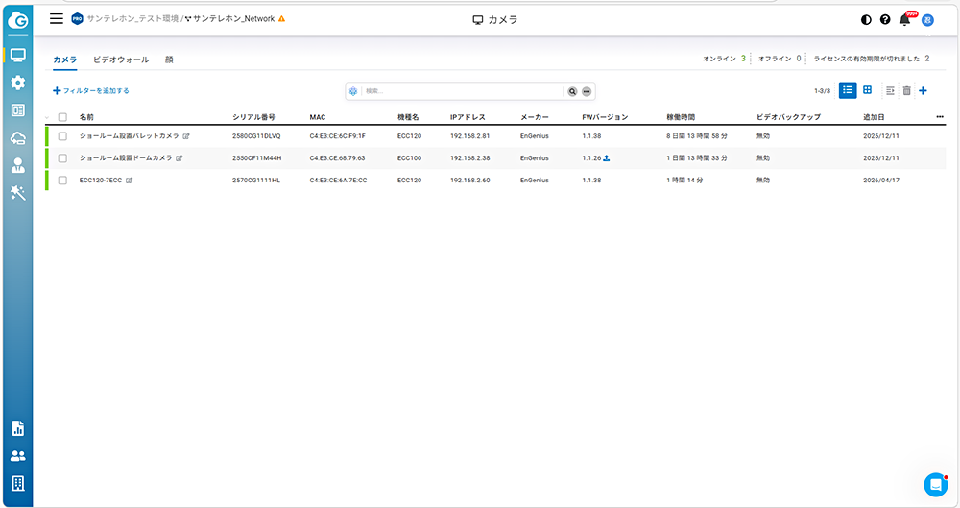Open the cloud sidebar icon

17,138
